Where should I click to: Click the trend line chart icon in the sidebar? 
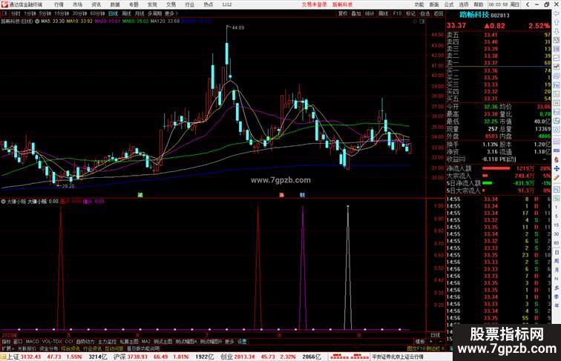point(557,58)
